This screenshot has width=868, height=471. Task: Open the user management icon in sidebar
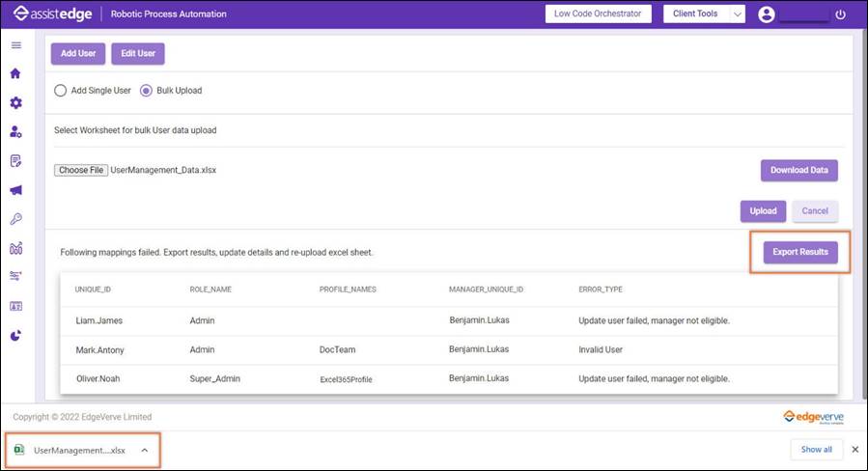[16, 131]
